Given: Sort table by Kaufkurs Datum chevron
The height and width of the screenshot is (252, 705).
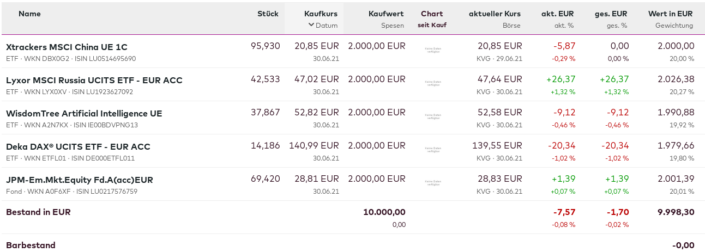Looking at the screenshot, I should (x=311, y=25).
